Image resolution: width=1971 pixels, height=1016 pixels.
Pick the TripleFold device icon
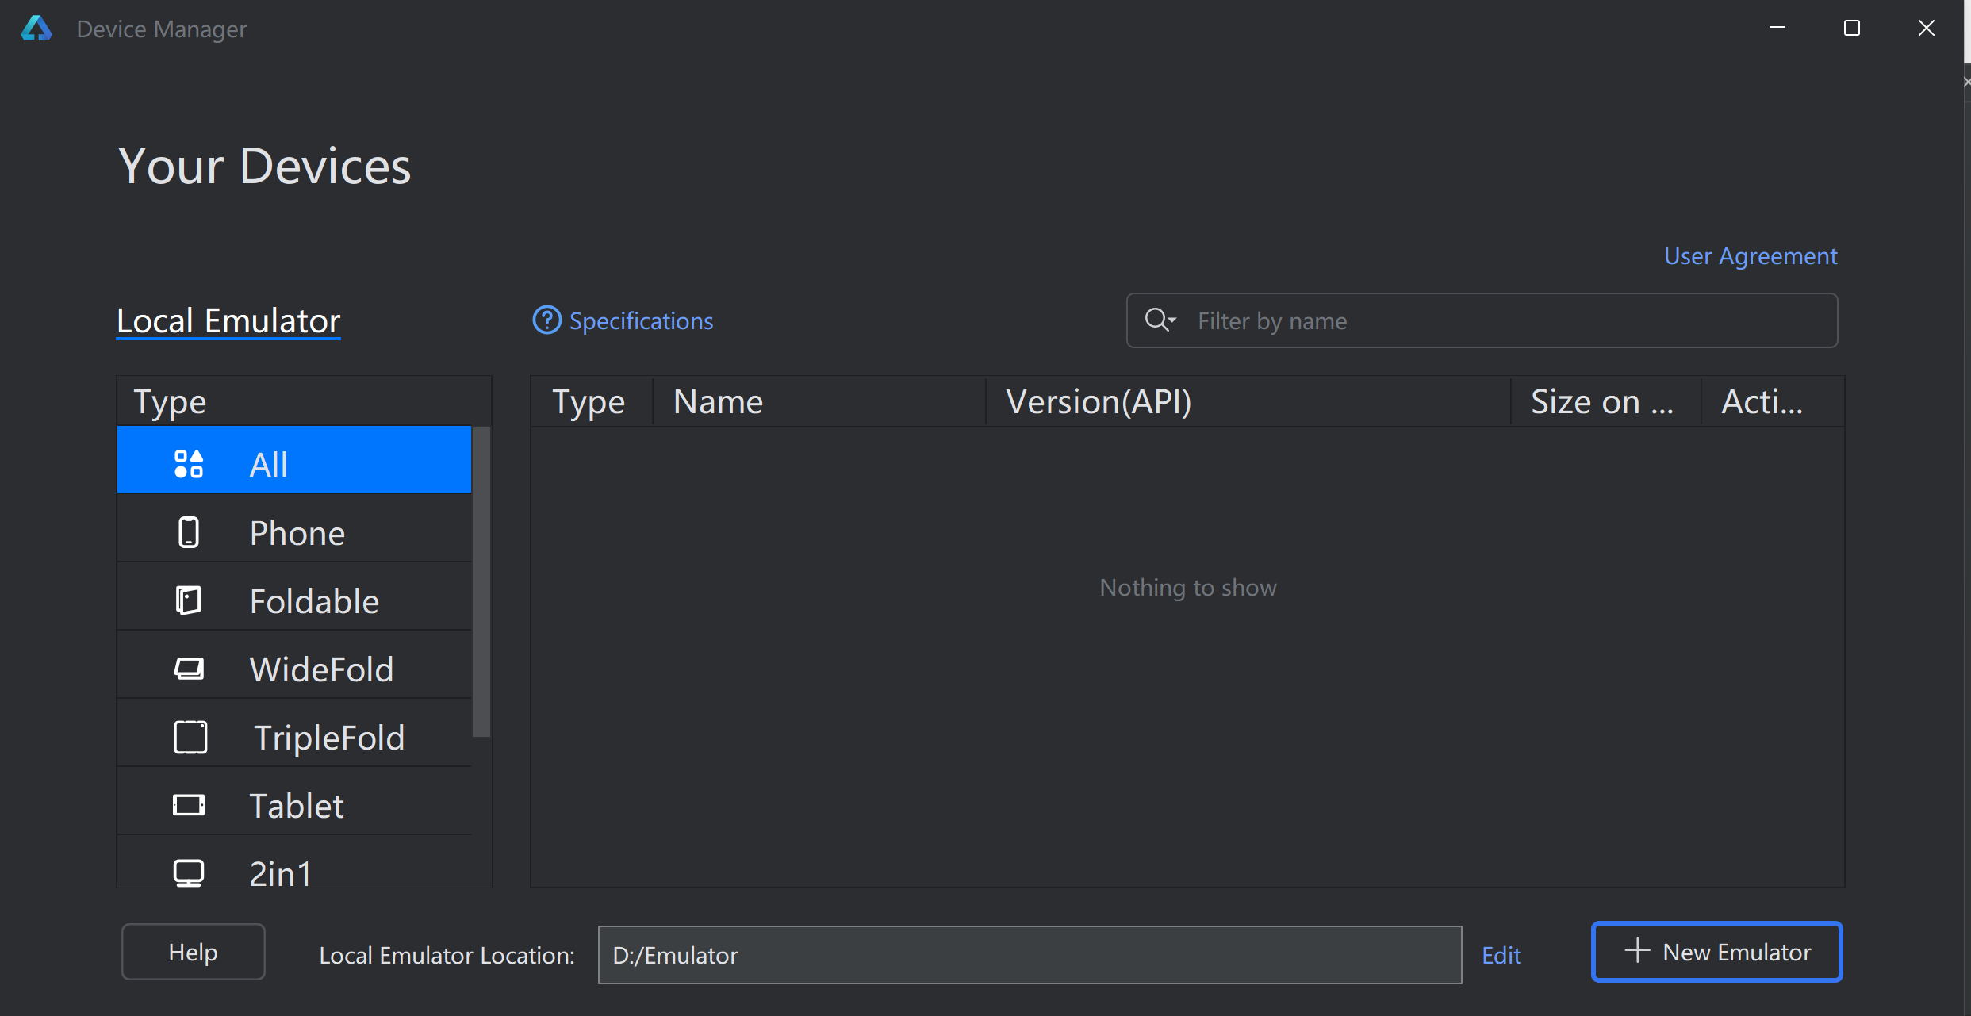click(190, 737)
